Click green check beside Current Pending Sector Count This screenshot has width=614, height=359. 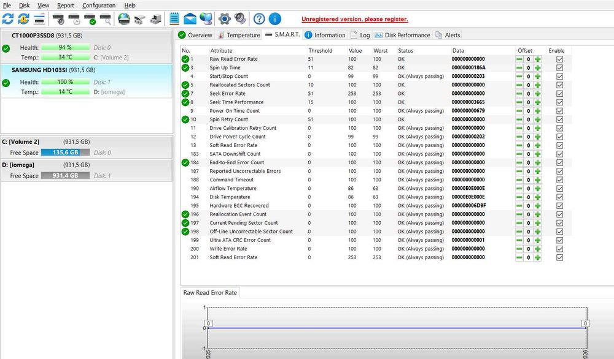[x=185, y=222]
